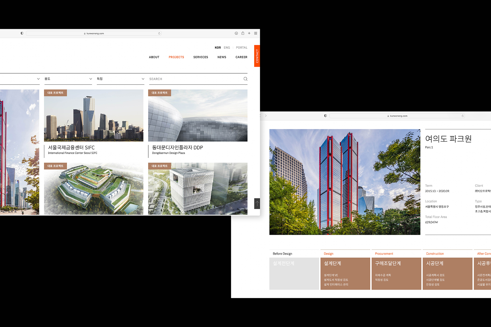Open downloads icon in left browser toolbar

coord(236,33)
